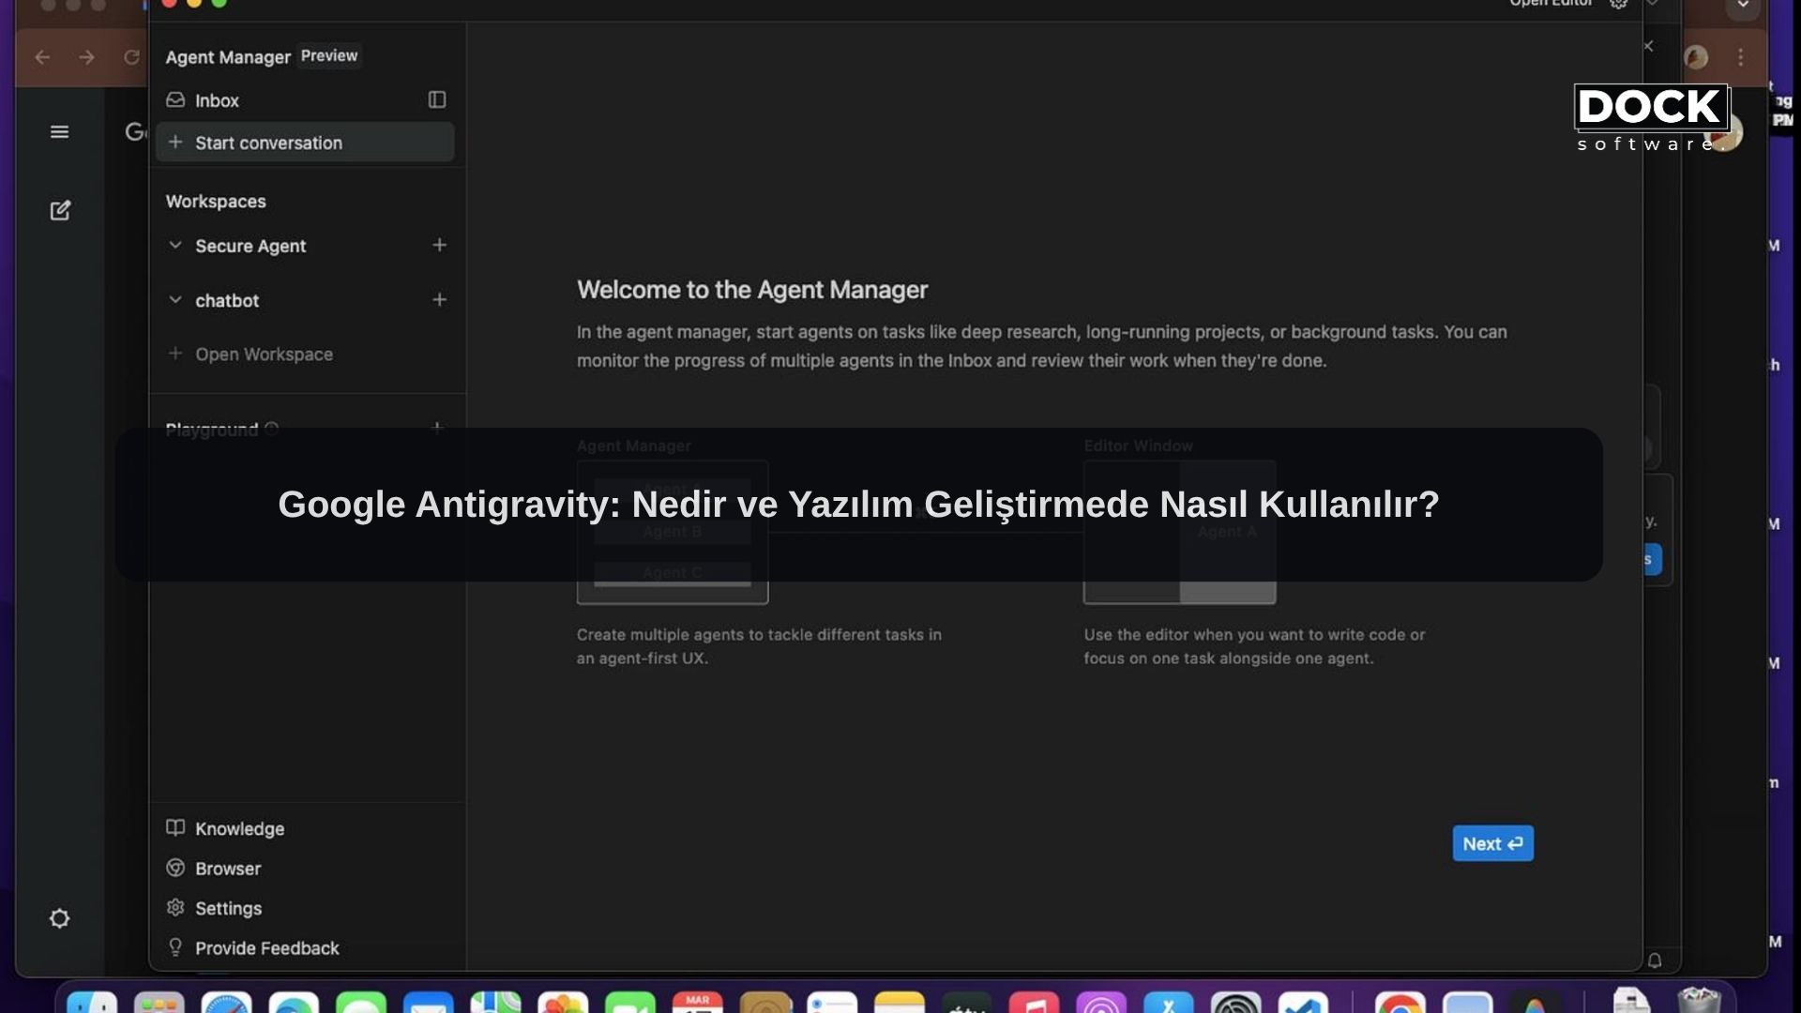Click the agent-first UX description text
The image size is (1801, 1013).
point(759,646)
